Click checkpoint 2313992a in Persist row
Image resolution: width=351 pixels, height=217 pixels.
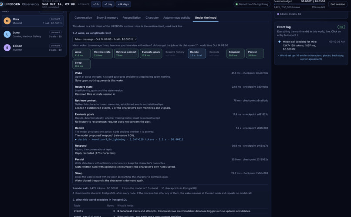256,159
